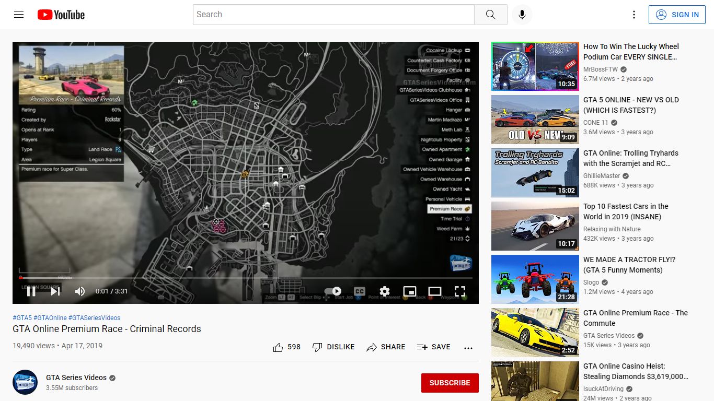This screenshot has height=401, width=714.
Task: Open The Commute yellow car thumbnail
Action: tap(535, 333)
